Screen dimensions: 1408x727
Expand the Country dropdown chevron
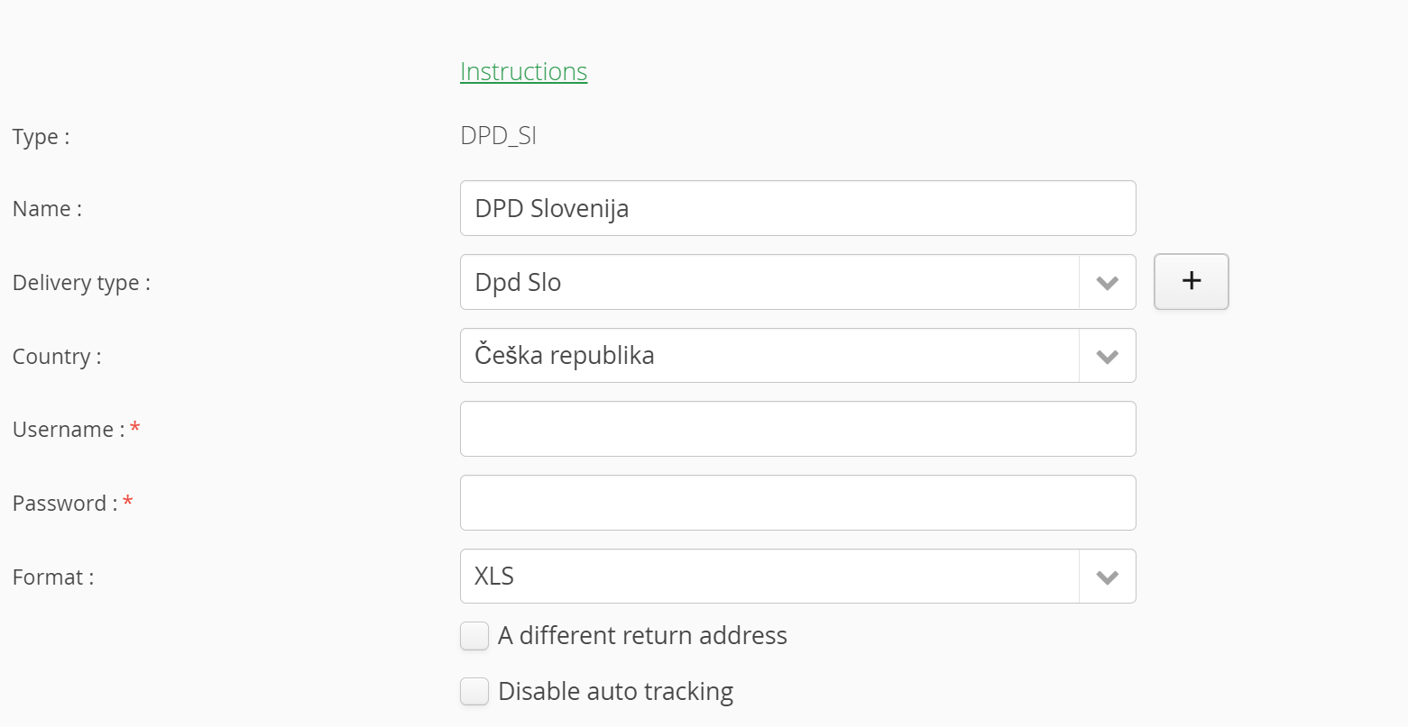click(1107, 357)
